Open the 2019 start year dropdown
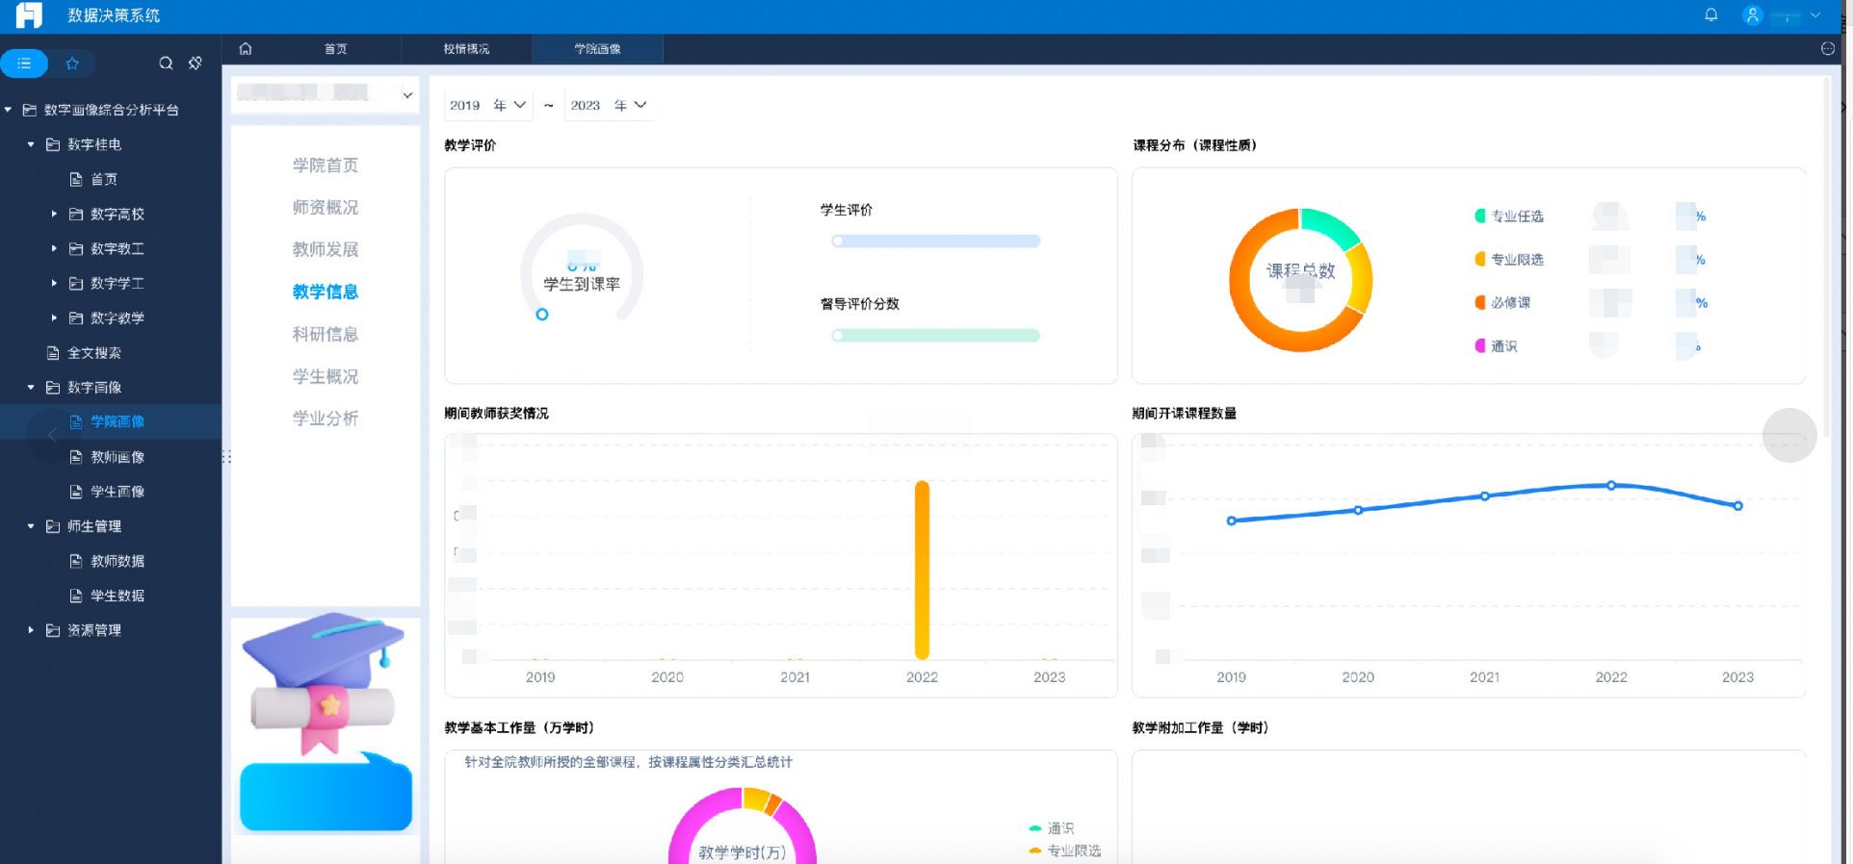The width and height of the screenshot is (1853, 864). click(486, 105)
